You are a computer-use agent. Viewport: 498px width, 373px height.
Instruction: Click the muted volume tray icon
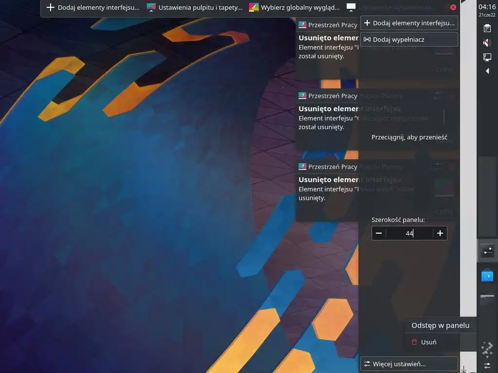coord(487,43)
